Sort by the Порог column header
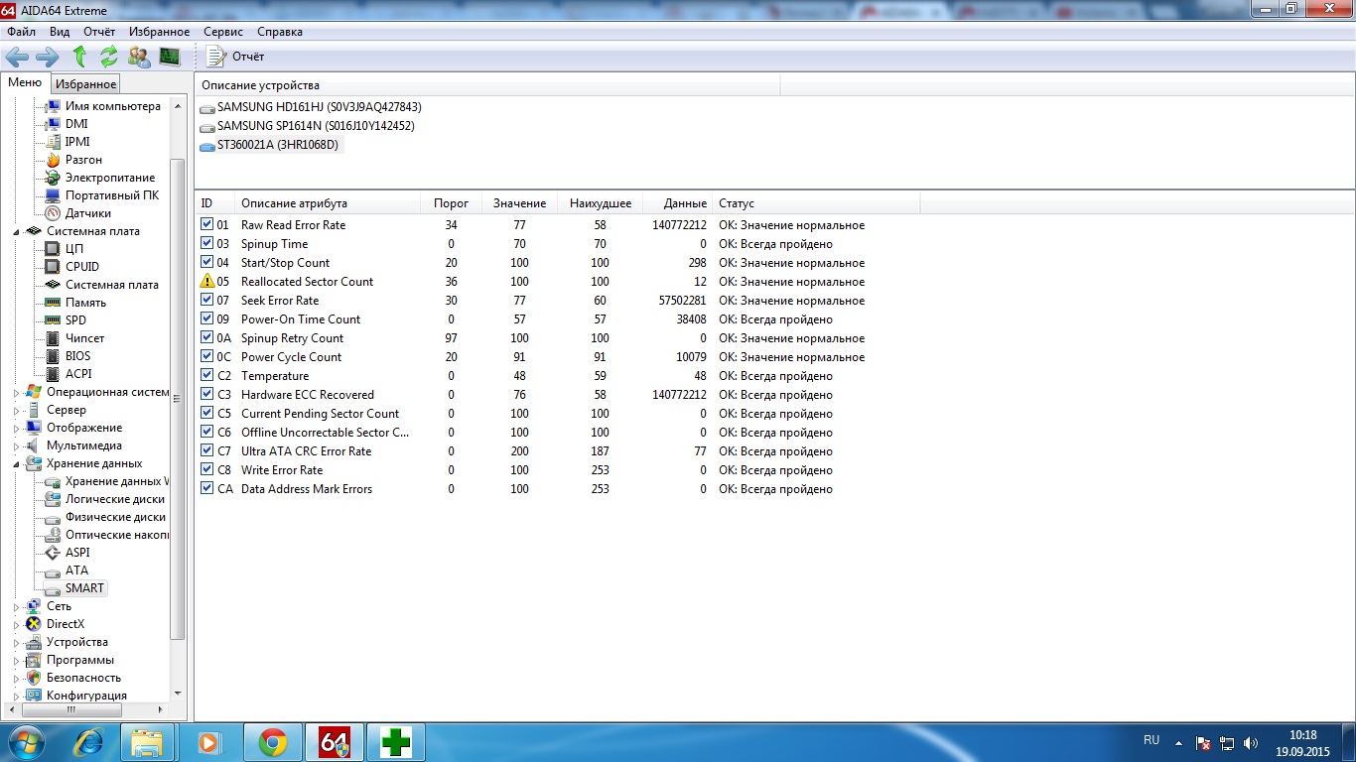This screenshot has width=1356, height=762. tap(451, 203)
